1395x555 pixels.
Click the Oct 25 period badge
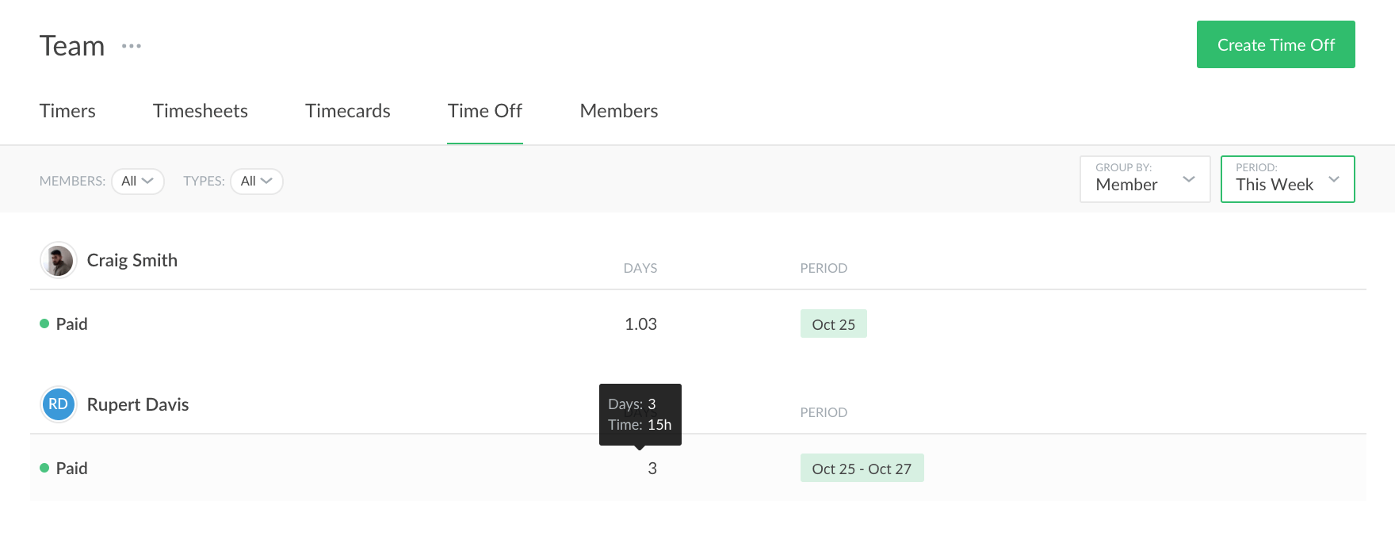coord(833,324)
